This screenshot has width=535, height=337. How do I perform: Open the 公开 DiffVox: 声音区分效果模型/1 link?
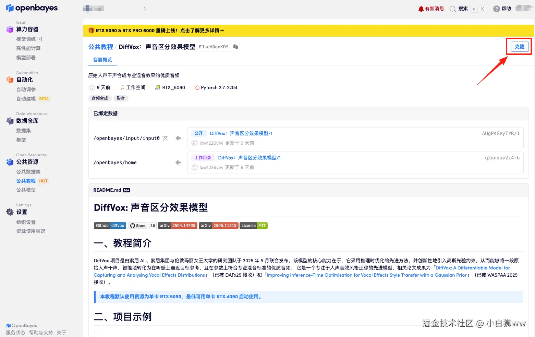(x=241, y=133)
